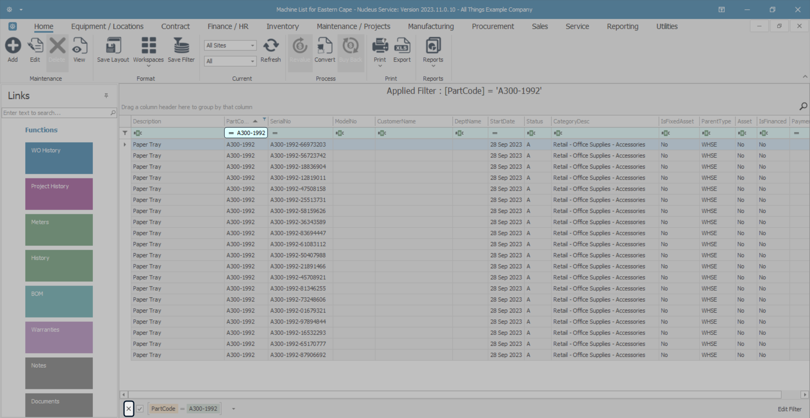The height and width of the screenshot is (418, 810).
Task: Open the Procurement tab
Action: tap(493, 27)
